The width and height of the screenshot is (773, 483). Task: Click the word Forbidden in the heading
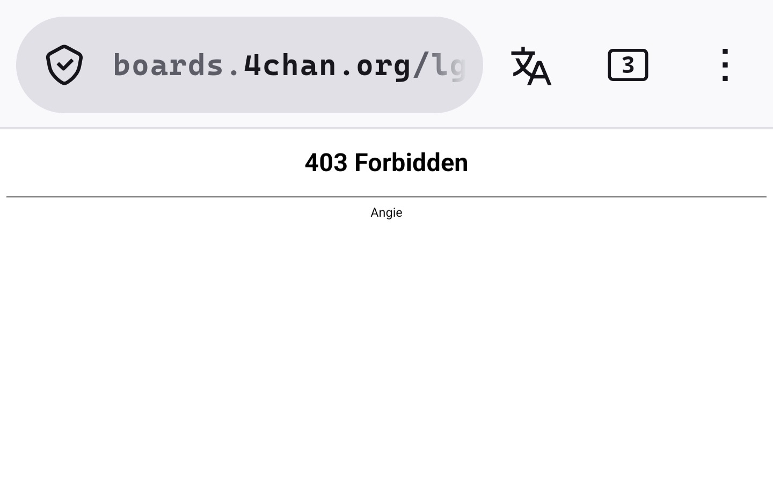click(411, 162)
